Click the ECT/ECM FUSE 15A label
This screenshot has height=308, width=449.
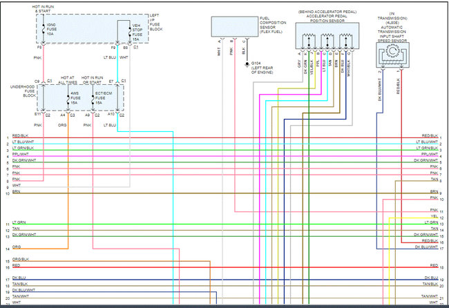point(104,98)
